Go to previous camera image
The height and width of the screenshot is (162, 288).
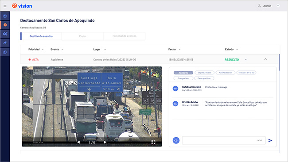pos(78,142)
